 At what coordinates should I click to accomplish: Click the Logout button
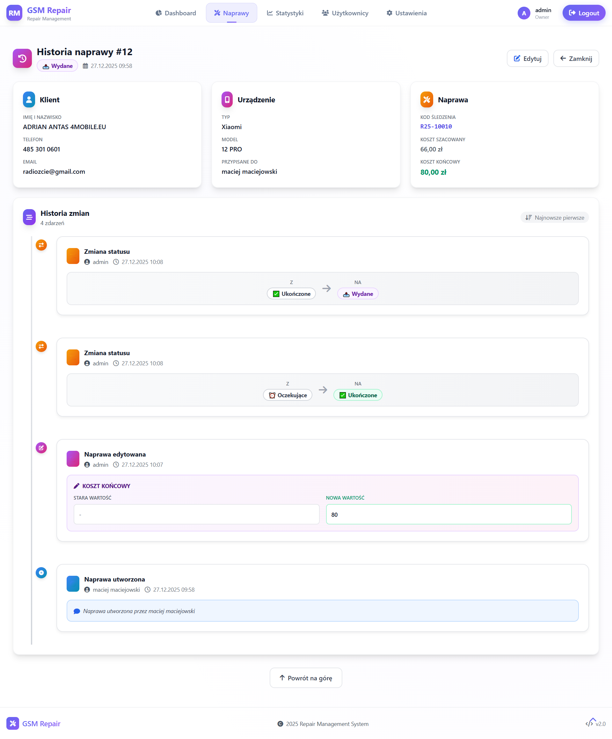coord(584,13)
